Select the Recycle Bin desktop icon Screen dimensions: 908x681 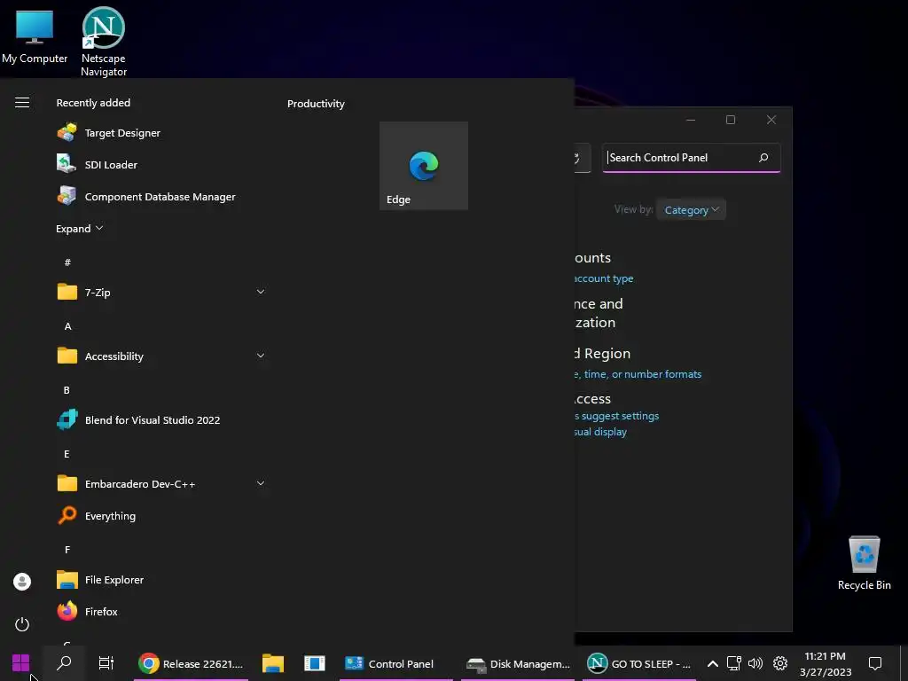pyautogui.click(x=864, y=563)
